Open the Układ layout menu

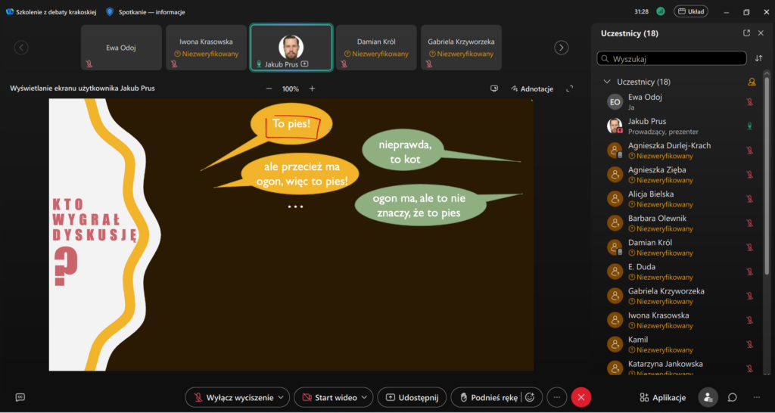click(690, 11)
